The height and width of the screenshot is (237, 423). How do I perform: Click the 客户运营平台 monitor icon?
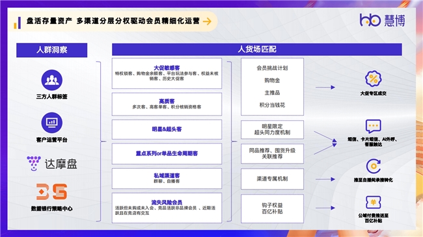(52, 123)
